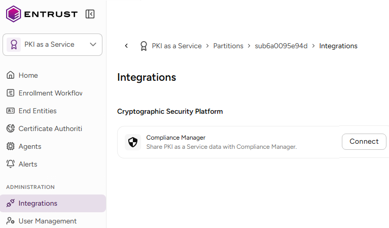Collapse the sidebar with the panel toggle icon

point(90,14)
